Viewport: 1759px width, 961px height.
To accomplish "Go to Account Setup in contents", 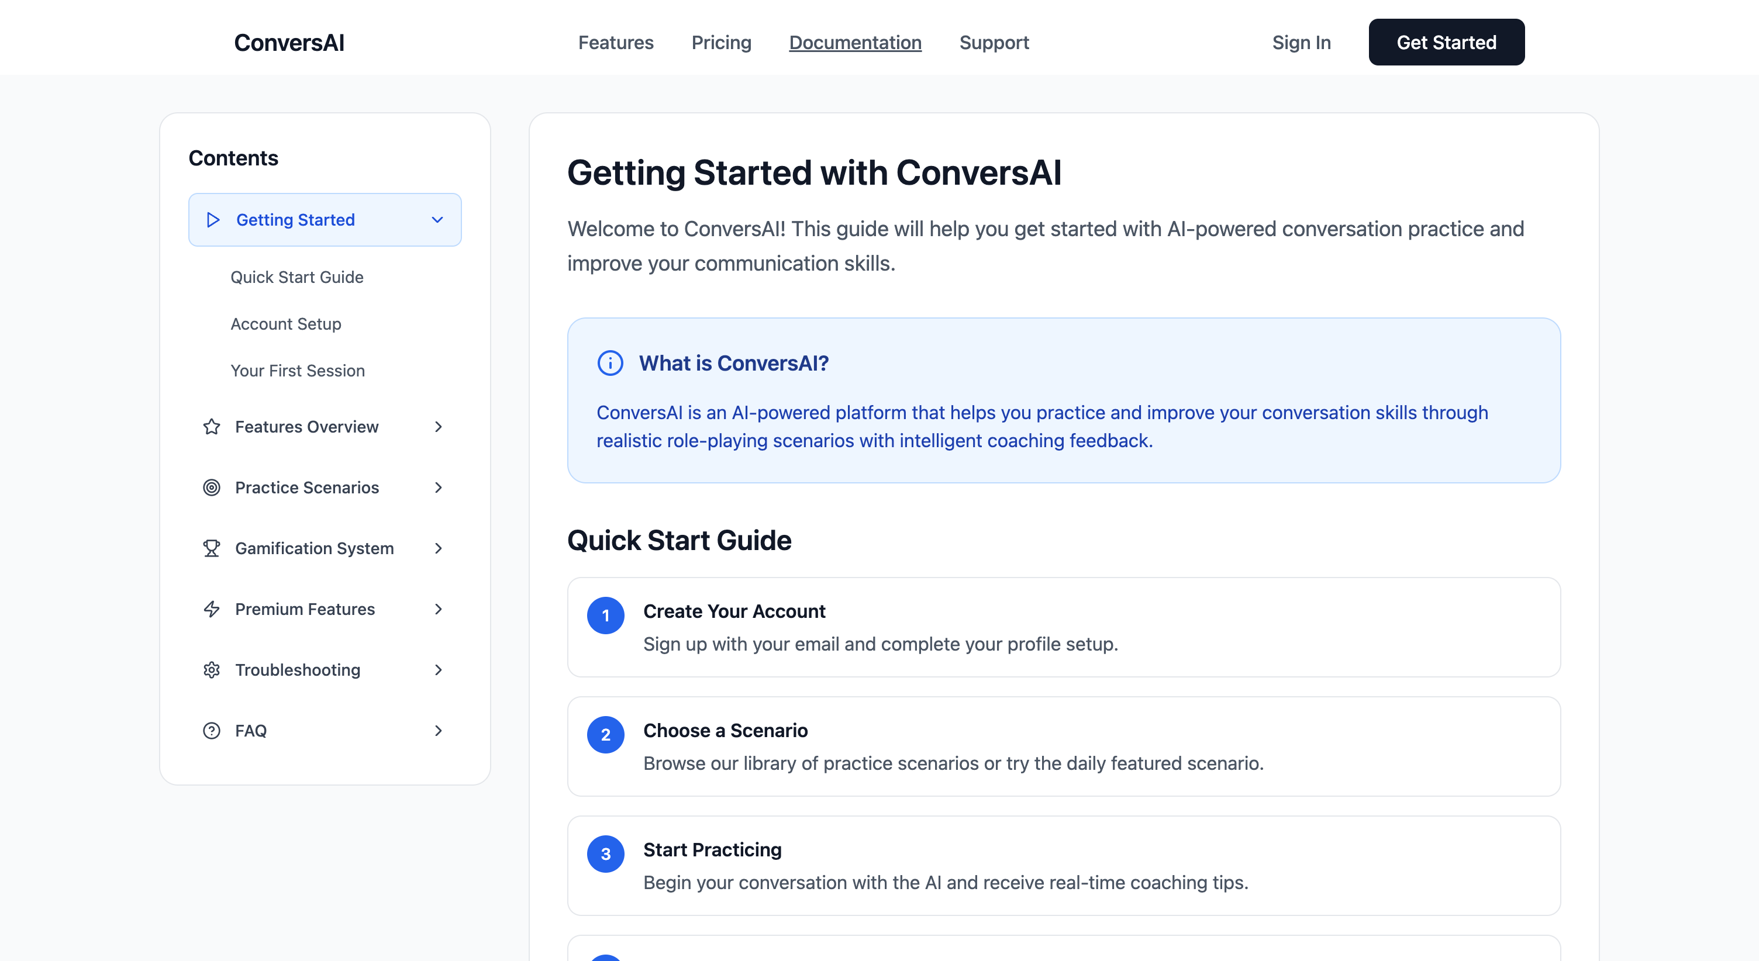I will tap(286, 323).
